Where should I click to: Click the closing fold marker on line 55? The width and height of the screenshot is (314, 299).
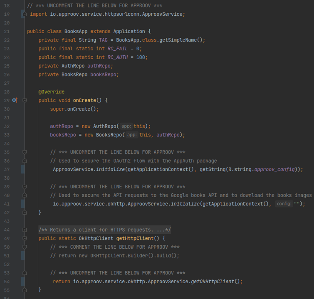tap(25, 290)
